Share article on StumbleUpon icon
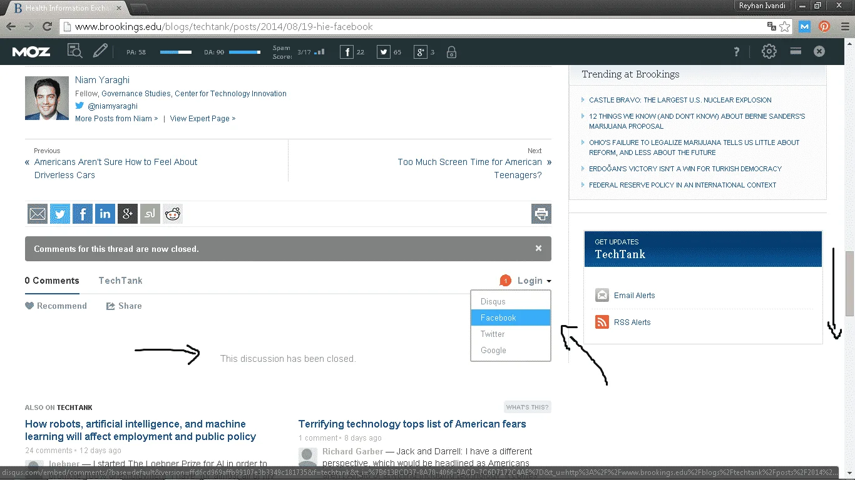The image size is (855, 480). (x=150, y=214)
